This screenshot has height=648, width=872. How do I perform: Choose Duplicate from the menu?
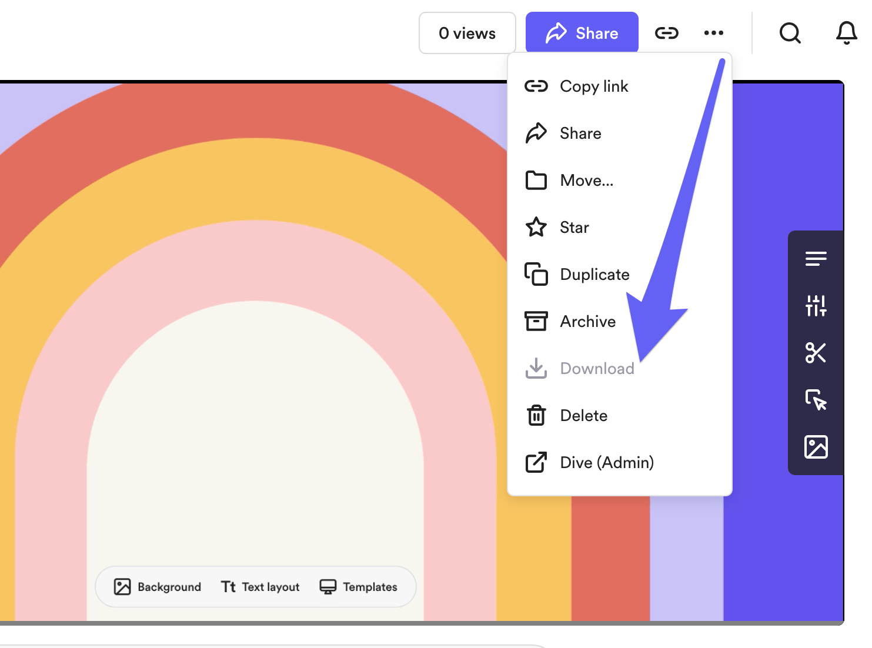[594, 275]
